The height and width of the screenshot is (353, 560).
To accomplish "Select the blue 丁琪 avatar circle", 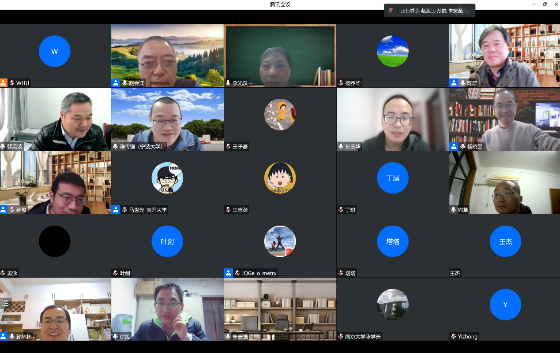I will coord(392,178).
